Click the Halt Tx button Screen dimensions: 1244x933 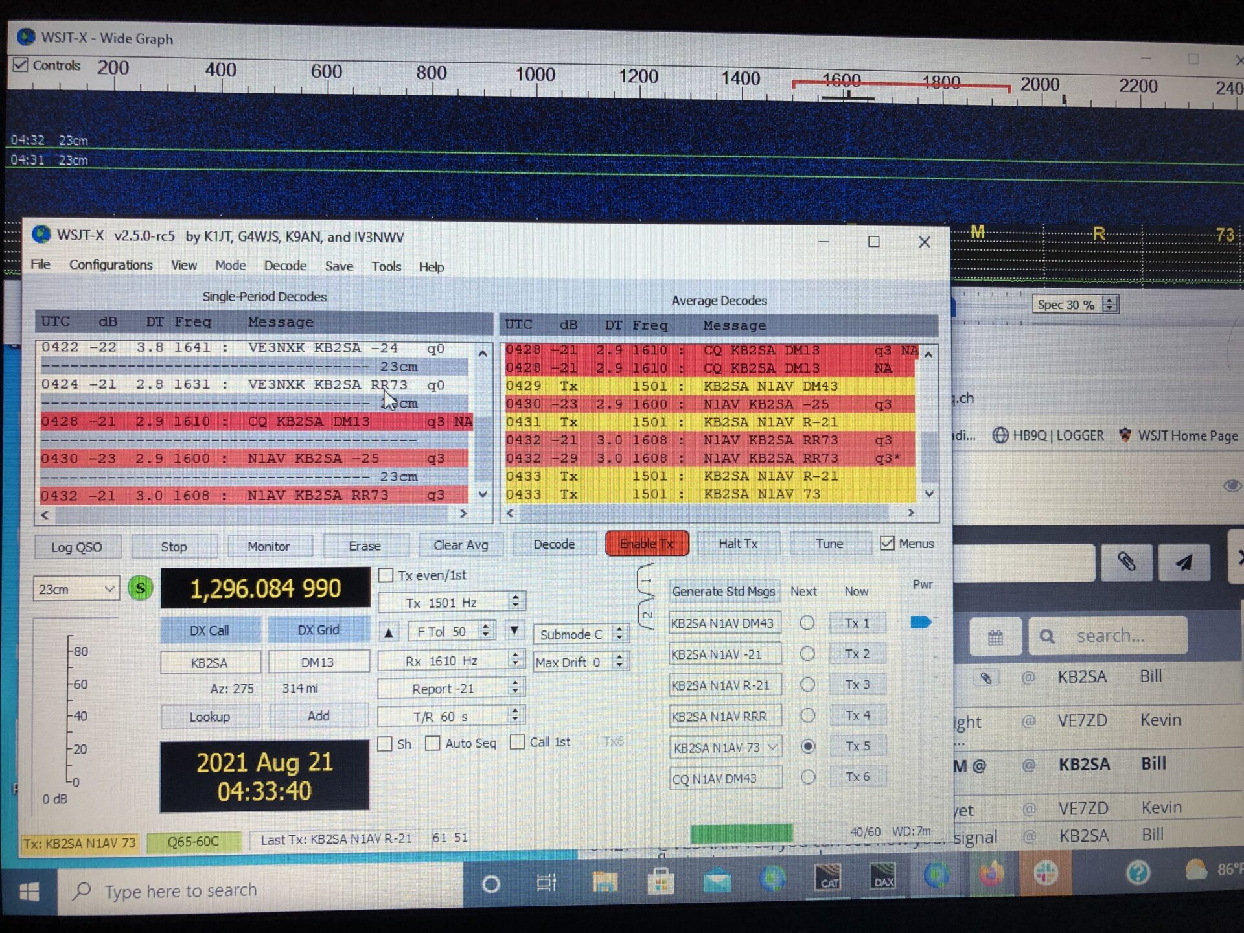738,544
